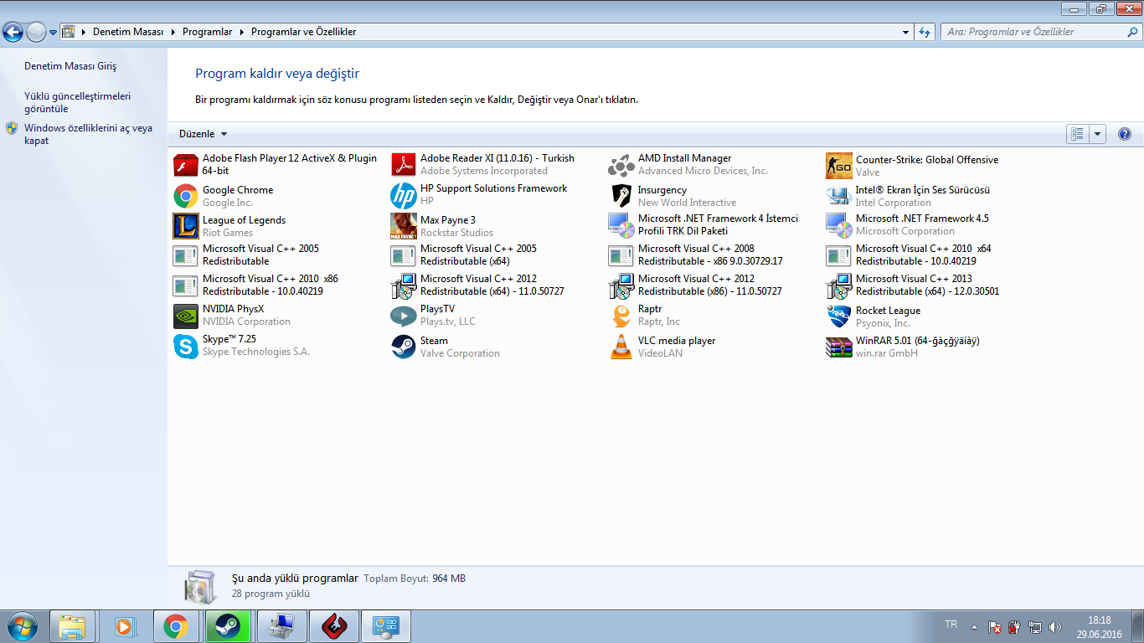Select the VLC media player cone icon
This screenshot has height=643, width=1144.
621,347
